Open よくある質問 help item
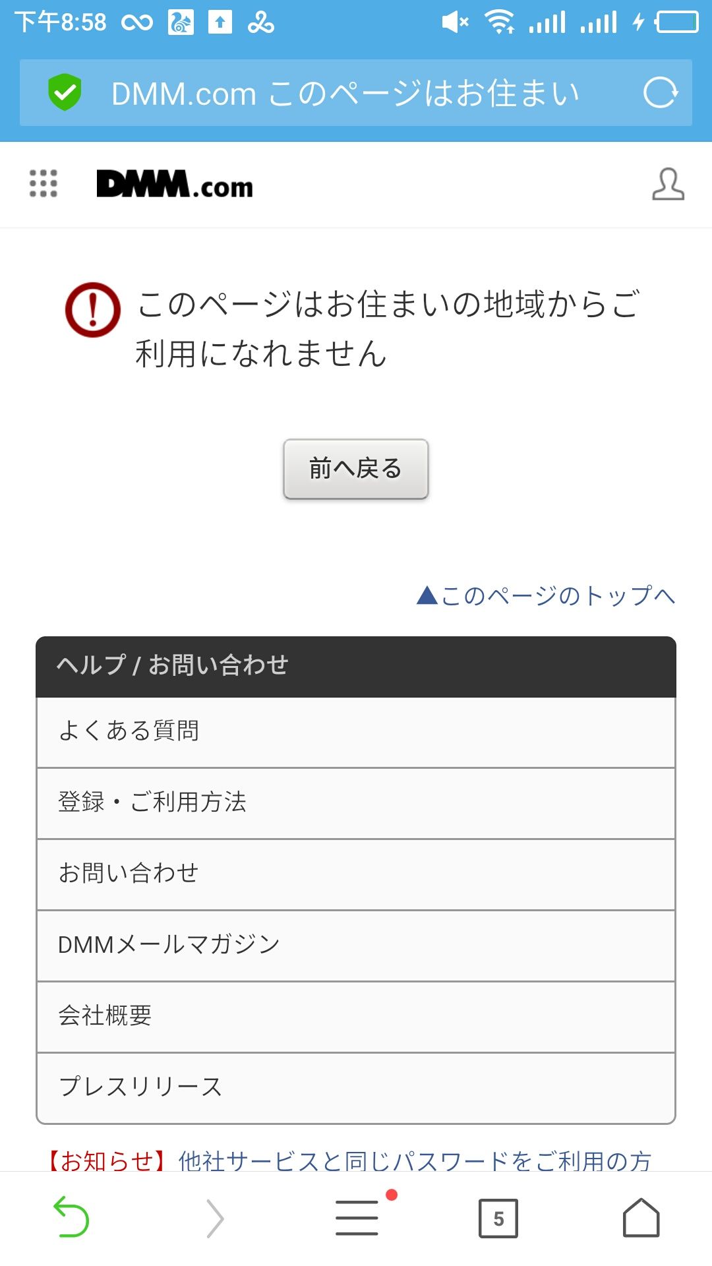 (356, 732)
